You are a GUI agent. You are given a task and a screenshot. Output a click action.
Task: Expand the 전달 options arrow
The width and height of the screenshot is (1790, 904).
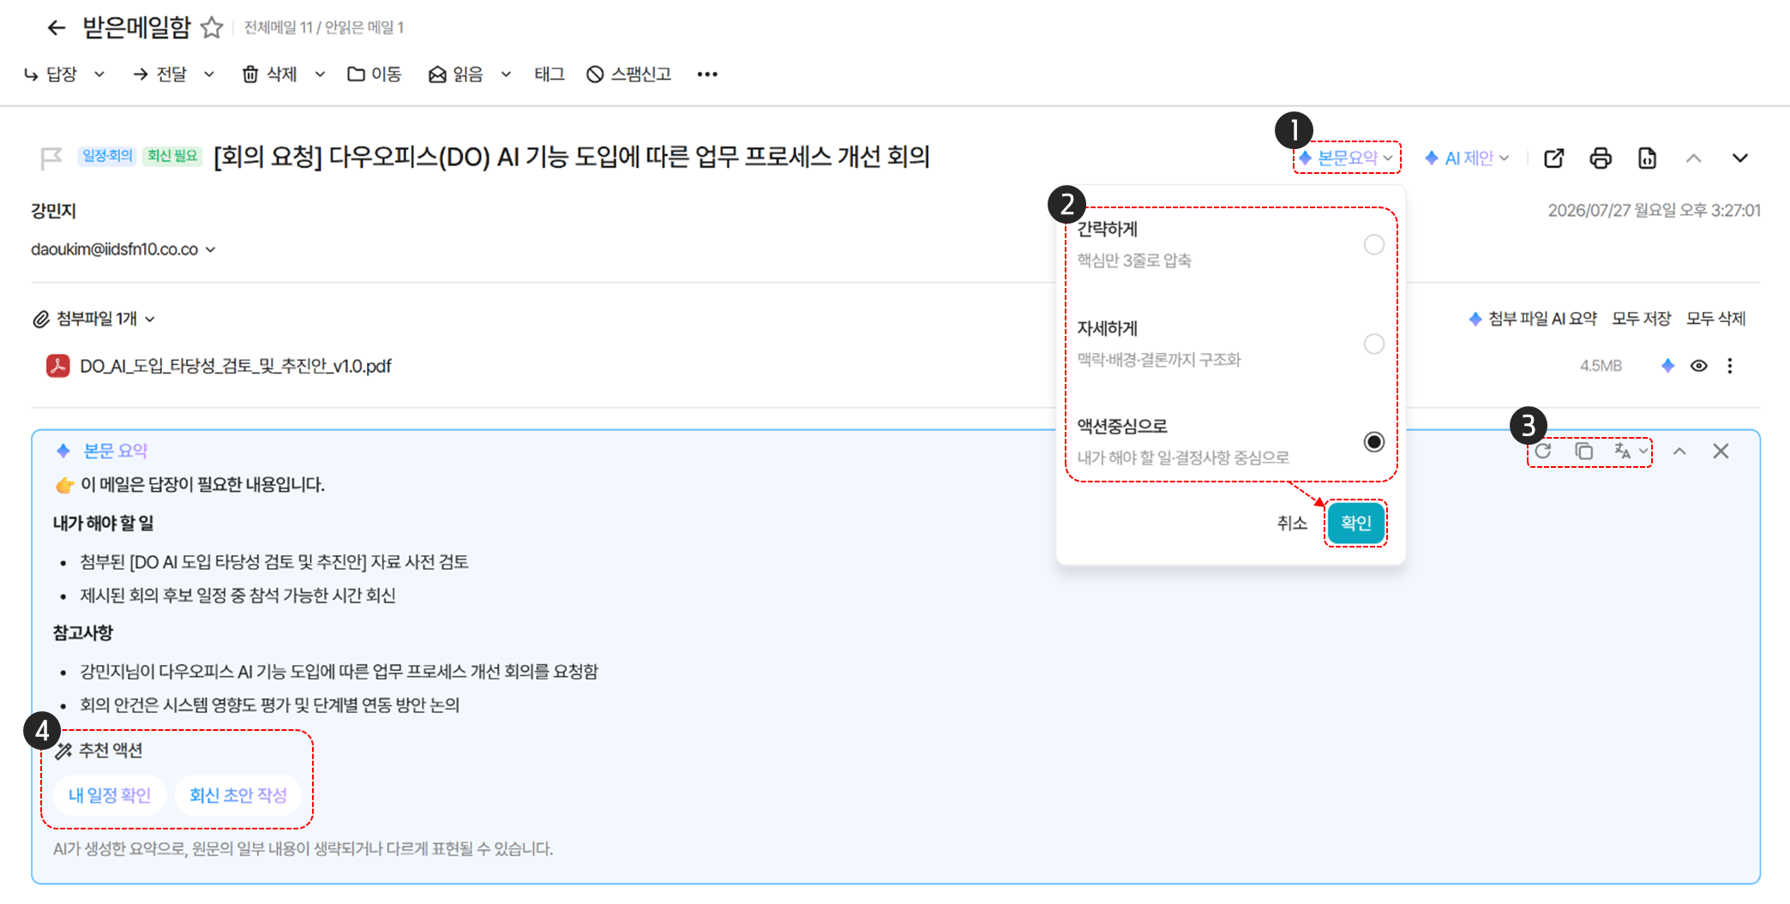coord(209,75)
